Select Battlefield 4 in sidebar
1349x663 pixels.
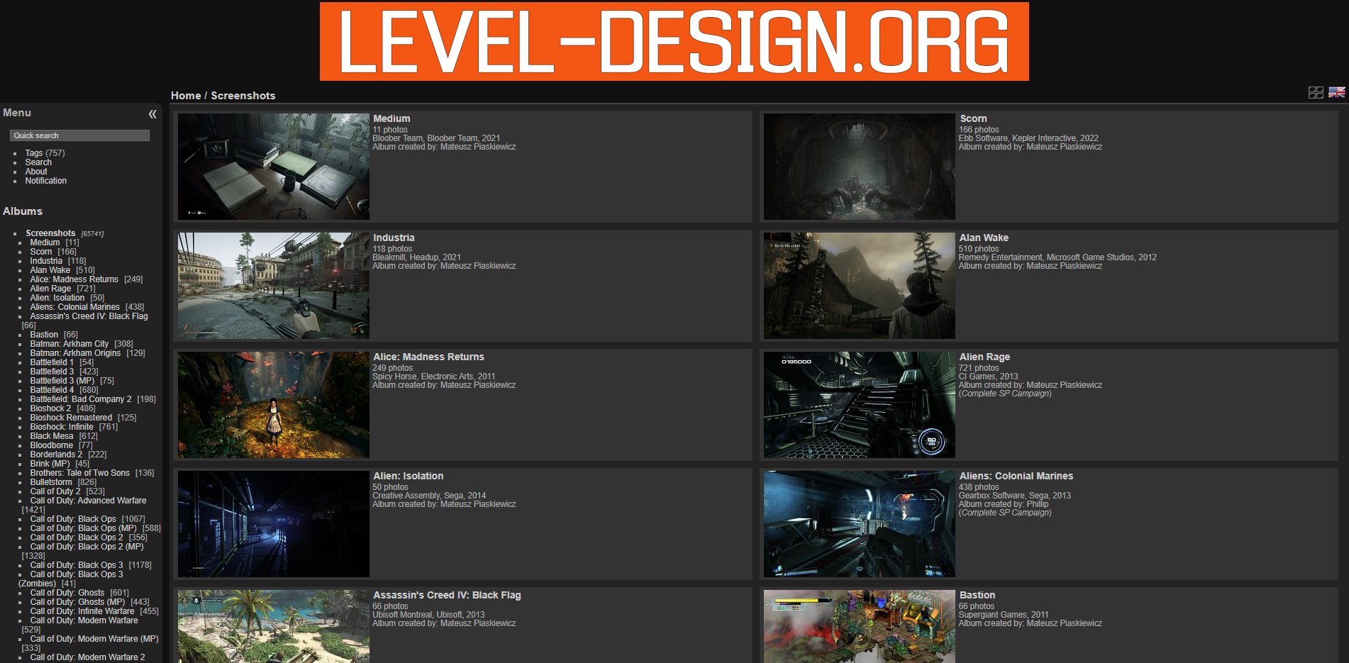pyautogui.click(x=52, y=390)
